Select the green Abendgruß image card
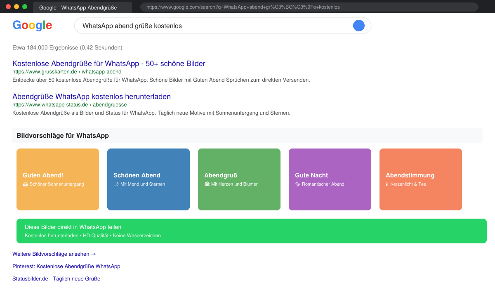The image size is (495, 297). [239, 179]
